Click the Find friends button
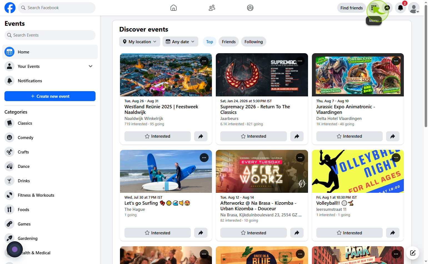The image size is (428, 264). point(352,8)
